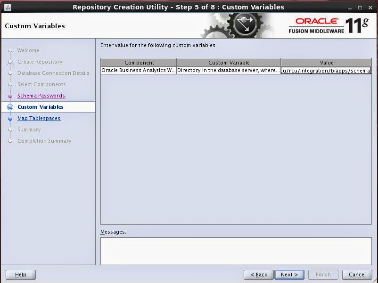The image size is (378, 283).
Task: Click the Completion Summary step label
Action: click(43, 141)
